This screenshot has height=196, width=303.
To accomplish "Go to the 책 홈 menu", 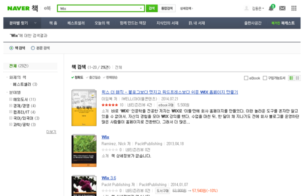I will (x=53, y=23).
